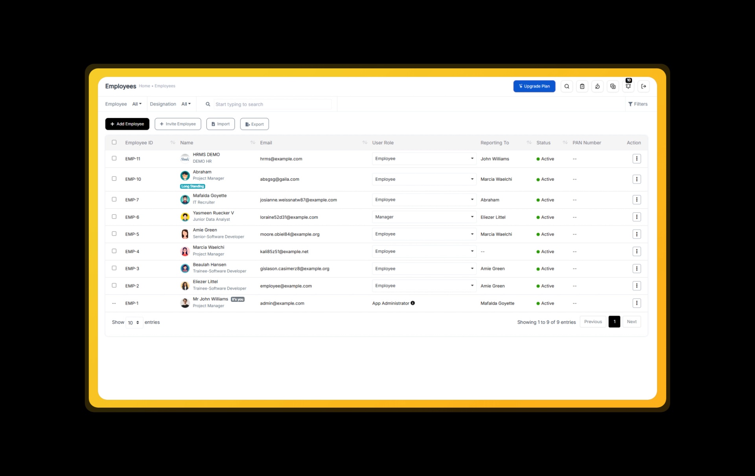Open the actions menu for EMP-11

click(x=637, y=158)
